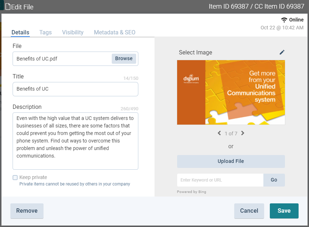Go to previous image with left chevron
This screenshot has height=227, width=309.
(x=219, y=133)
